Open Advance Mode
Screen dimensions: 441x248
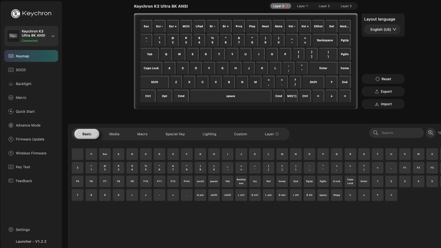28,125
